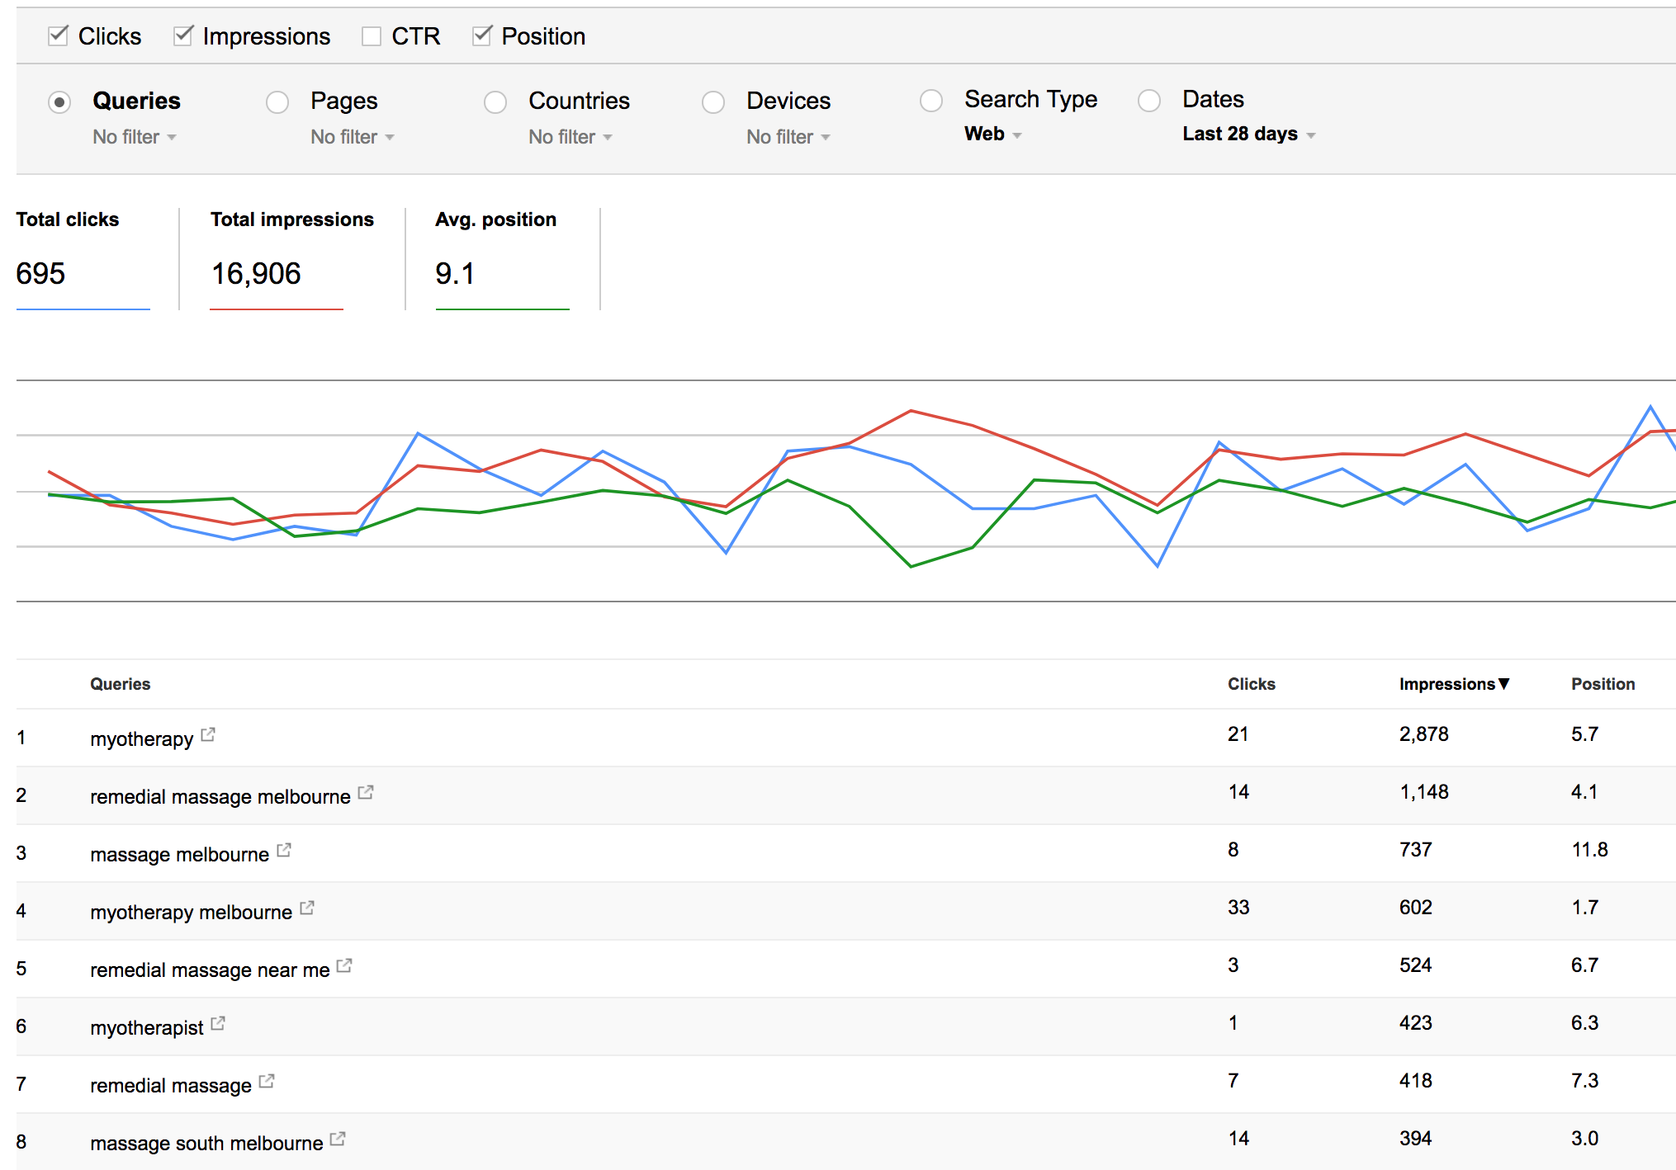Open external link icon beside myotherapist

[218, 1023]
